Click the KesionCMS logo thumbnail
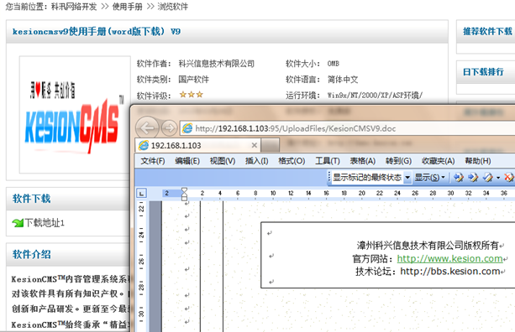515x332 pixels. [x=76, y=114]
